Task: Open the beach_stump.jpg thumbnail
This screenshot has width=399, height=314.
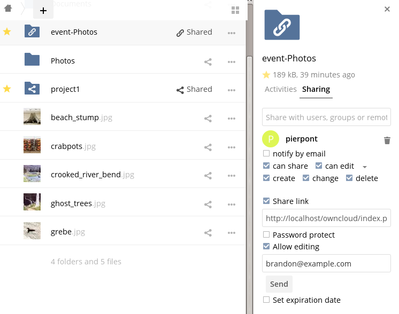Action: pos(32,117)
